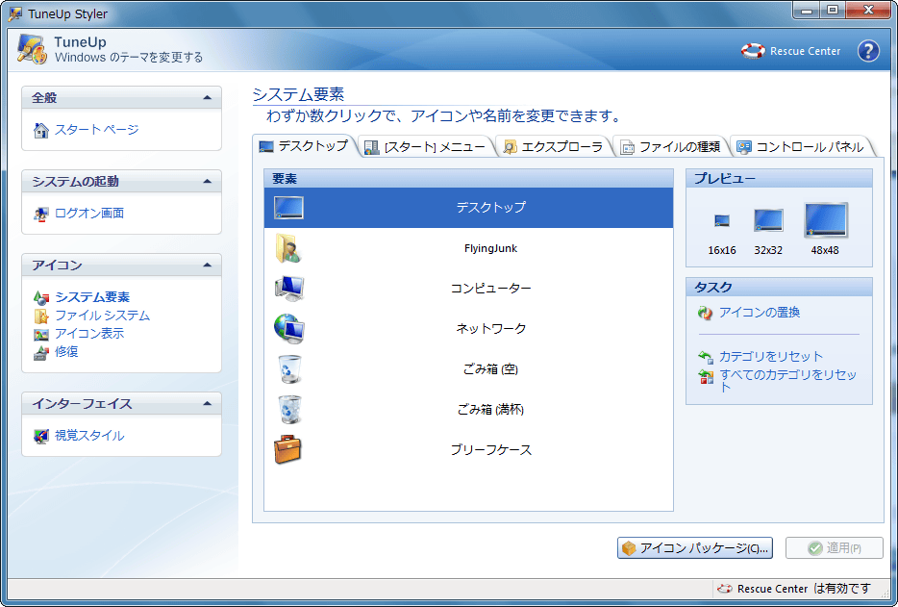Click the status bar Rescue Center icon
This screenshot has width=898, height=607.
725,589
